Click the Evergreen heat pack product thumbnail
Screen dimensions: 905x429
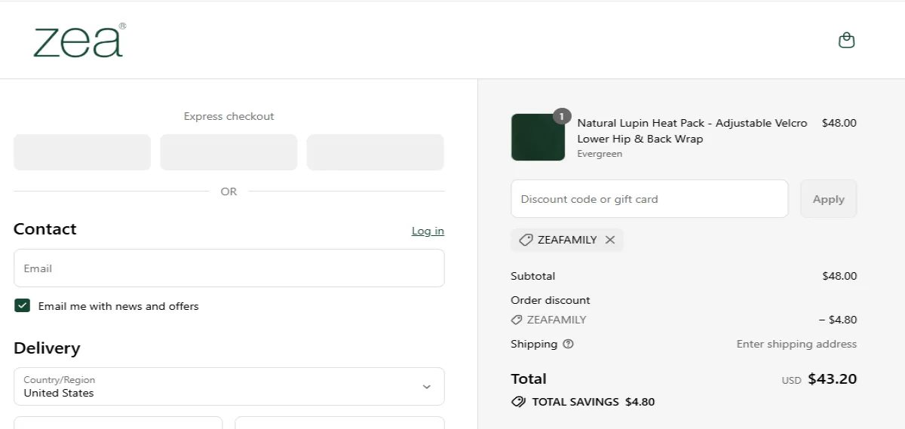click(538, 137)
